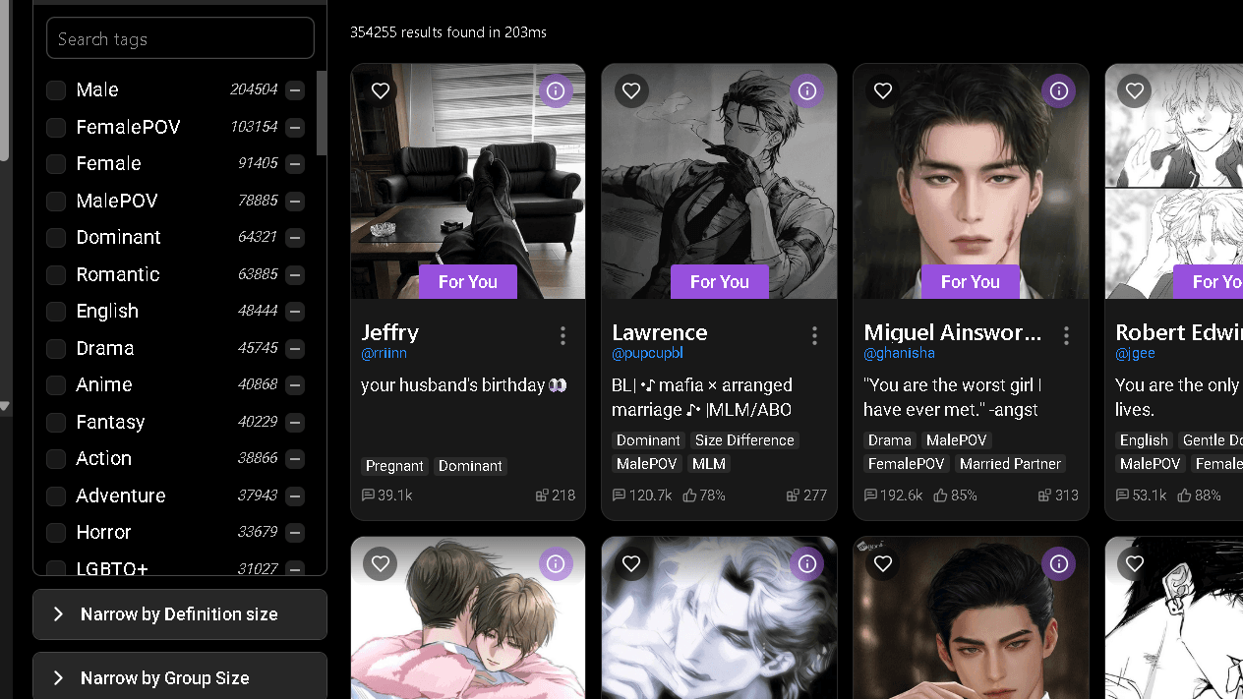Image resolution: width=1243 pixels, height=699 pixels.
Task: Check the Romantic tag checkbox
Action: coord(56,275)
